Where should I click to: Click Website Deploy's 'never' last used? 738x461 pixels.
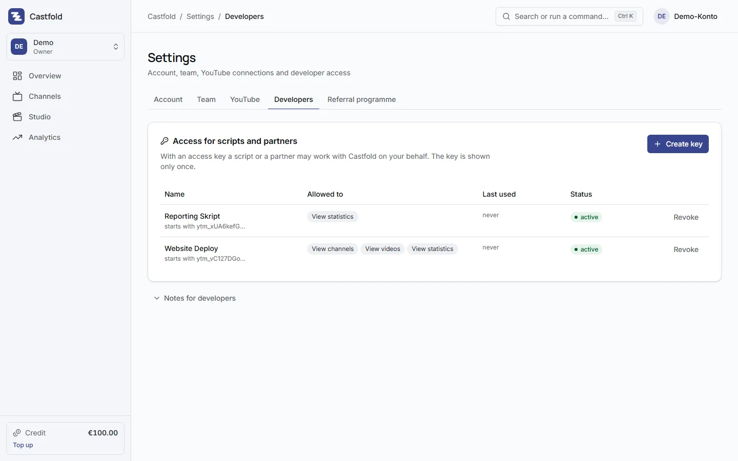coord(490,247)
